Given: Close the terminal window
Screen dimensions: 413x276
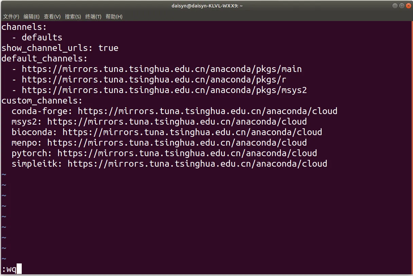Looking at the screenshot, I should point(408,5).
